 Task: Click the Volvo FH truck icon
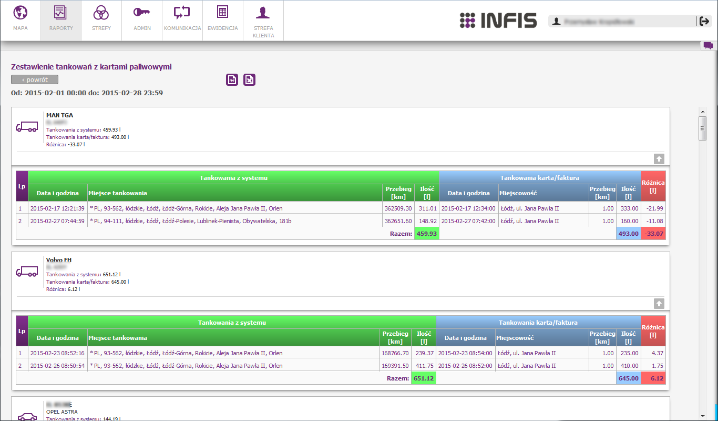click(x=27, y=272)
